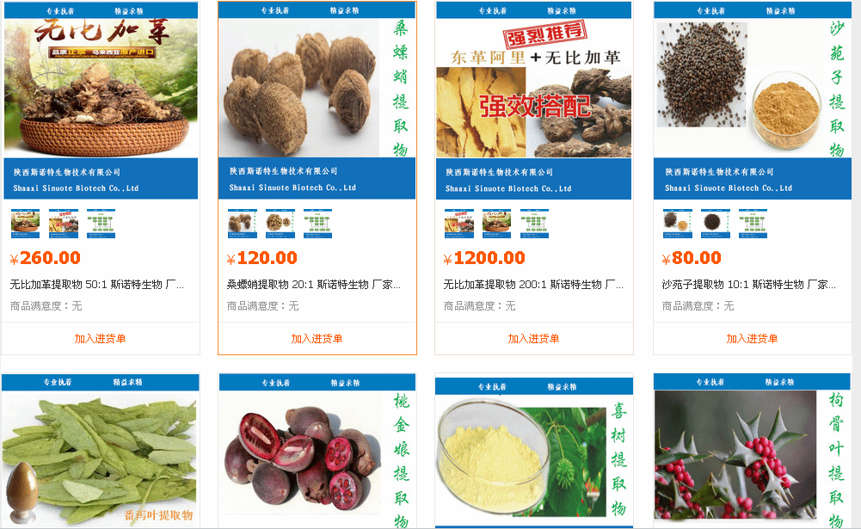Select first small thumbnail under 1200.00 product

click(458, 223)
